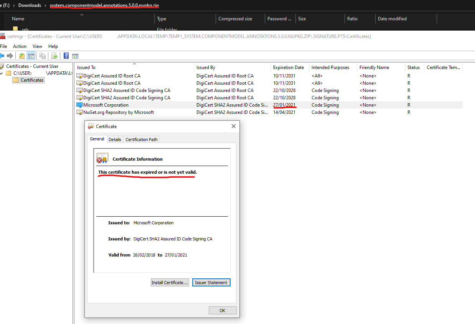Click the Forward arrow in certmgr toolbar
The height and width of the screenshot is (324, 475).
[10, 56]
